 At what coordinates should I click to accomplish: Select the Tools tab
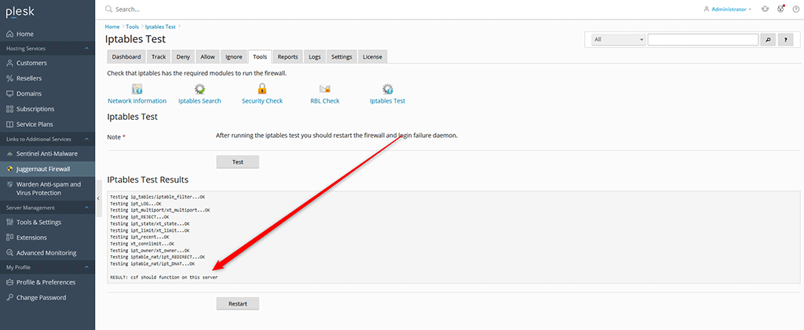tap(260, 56)
